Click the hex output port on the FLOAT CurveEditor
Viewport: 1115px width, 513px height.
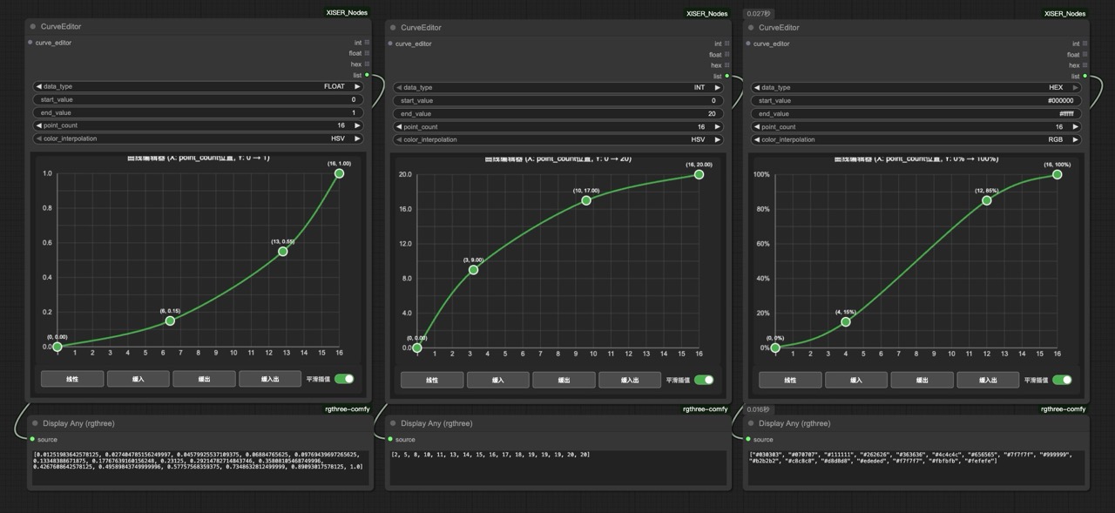367,64
